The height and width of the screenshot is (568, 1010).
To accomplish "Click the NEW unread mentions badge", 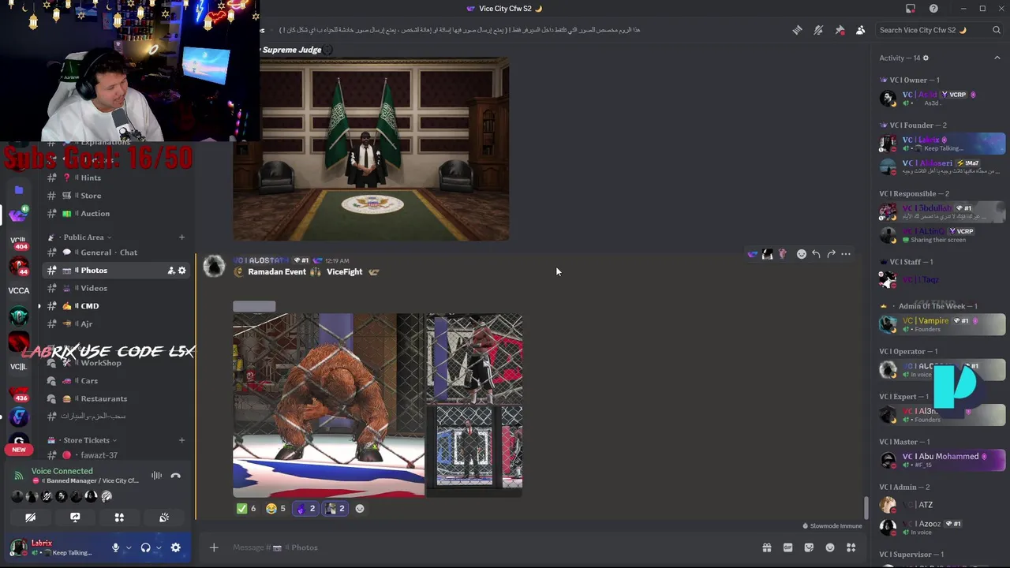I will click(x=18, y=450).
